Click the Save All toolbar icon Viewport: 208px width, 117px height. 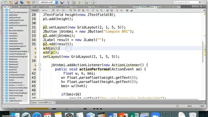tap(22, 2)
